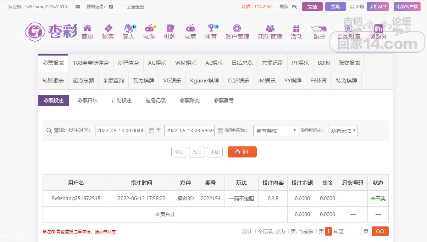Open the e-sports (电竞) gamepad icon
Image resolution: width=427 pixels, height=242 pixels.
pyautogui.click(x=190, y=28)
